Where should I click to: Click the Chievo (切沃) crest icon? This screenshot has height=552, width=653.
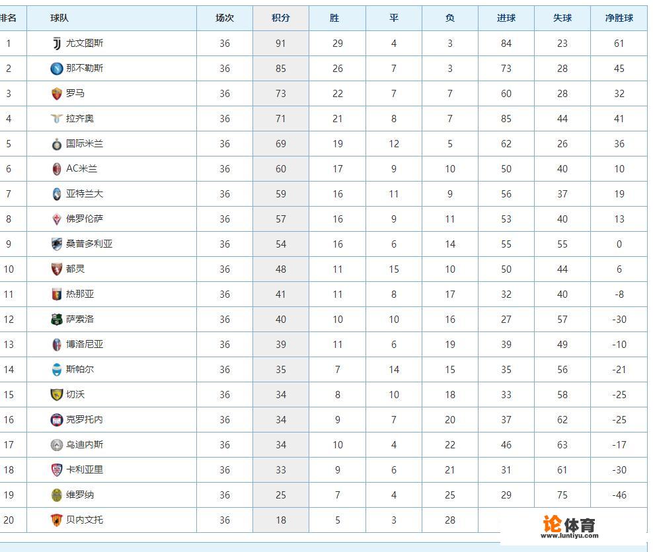pyautogui.click(x=57, y=395)
